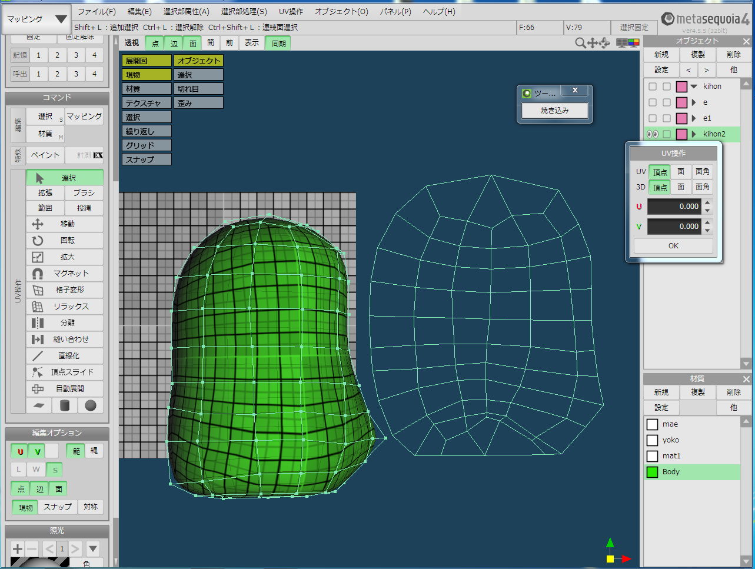This screenshot has height=569, width=755.
Task: Open the ファイル(F) menu
Action: pos(97,12)
